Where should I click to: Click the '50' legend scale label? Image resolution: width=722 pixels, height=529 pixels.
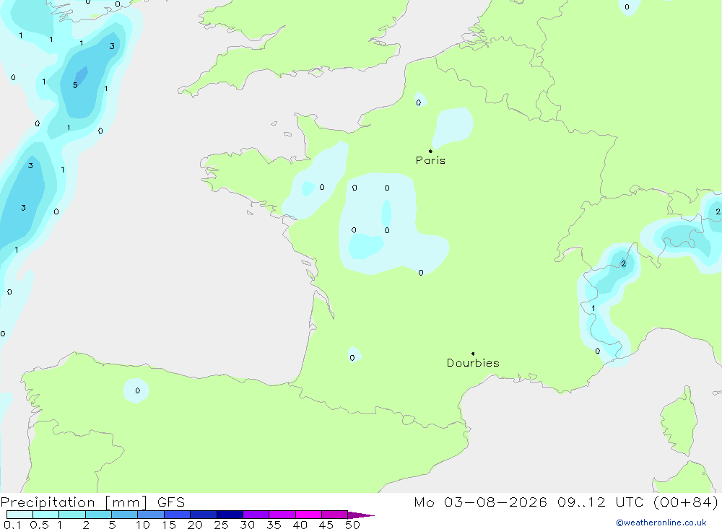(x=353, y=525)
